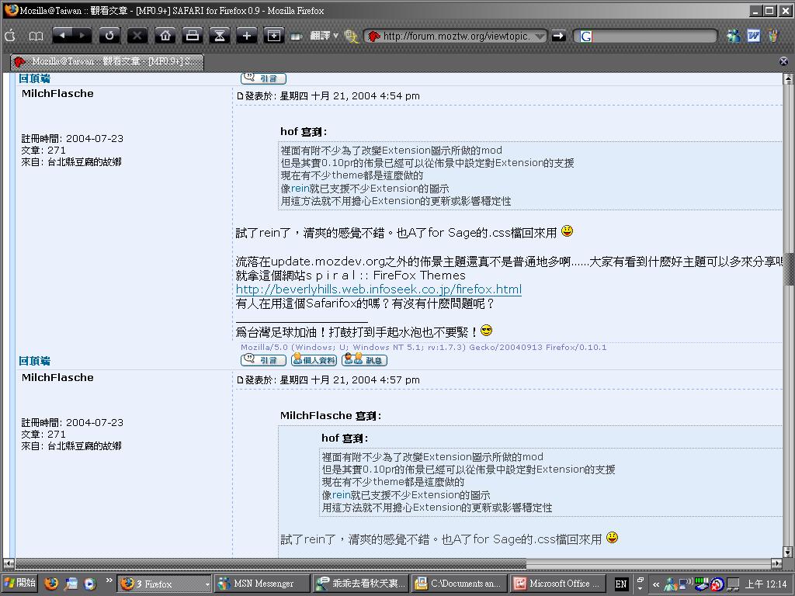The width and height of the screenshot is (795, 596).
Task: Click the 個人資料 profile button
Action: [x=314, y=360]
